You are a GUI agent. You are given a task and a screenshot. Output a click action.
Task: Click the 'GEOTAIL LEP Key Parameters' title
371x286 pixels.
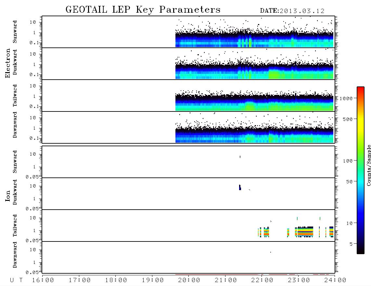coord(143,9)
